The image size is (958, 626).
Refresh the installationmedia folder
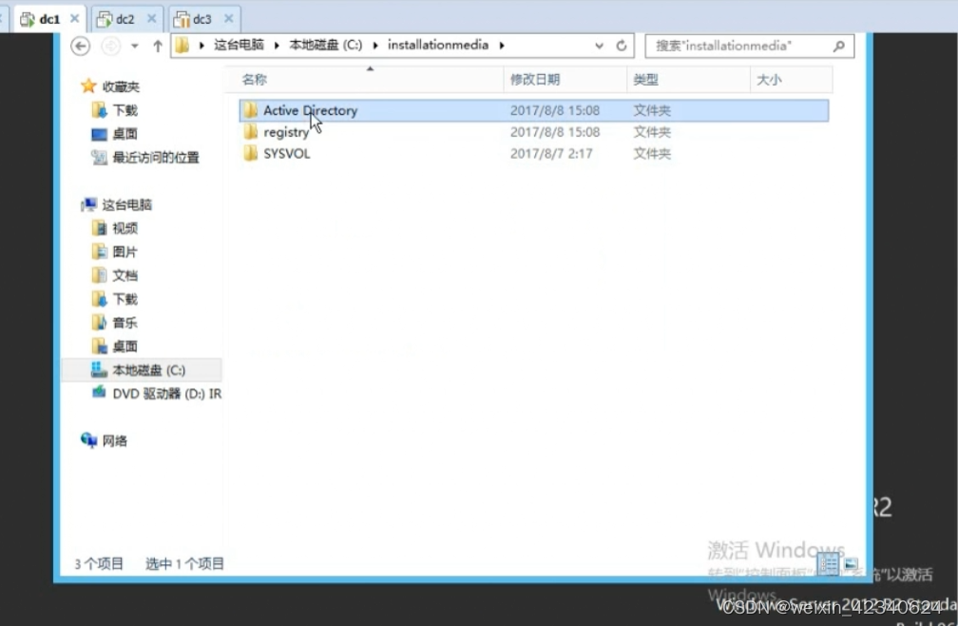pyautogui.click(x=622, y=46)
